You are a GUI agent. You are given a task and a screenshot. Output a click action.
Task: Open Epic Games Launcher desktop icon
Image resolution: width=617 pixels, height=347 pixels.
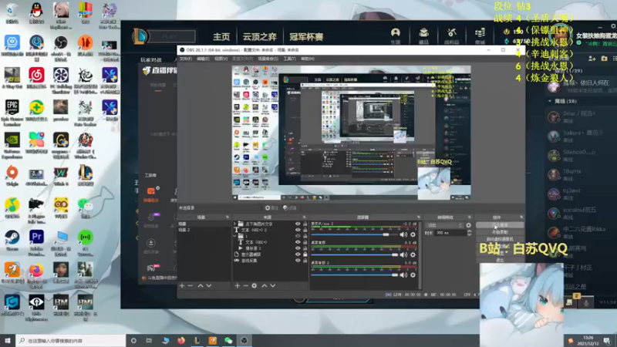[x=12, y=113]
